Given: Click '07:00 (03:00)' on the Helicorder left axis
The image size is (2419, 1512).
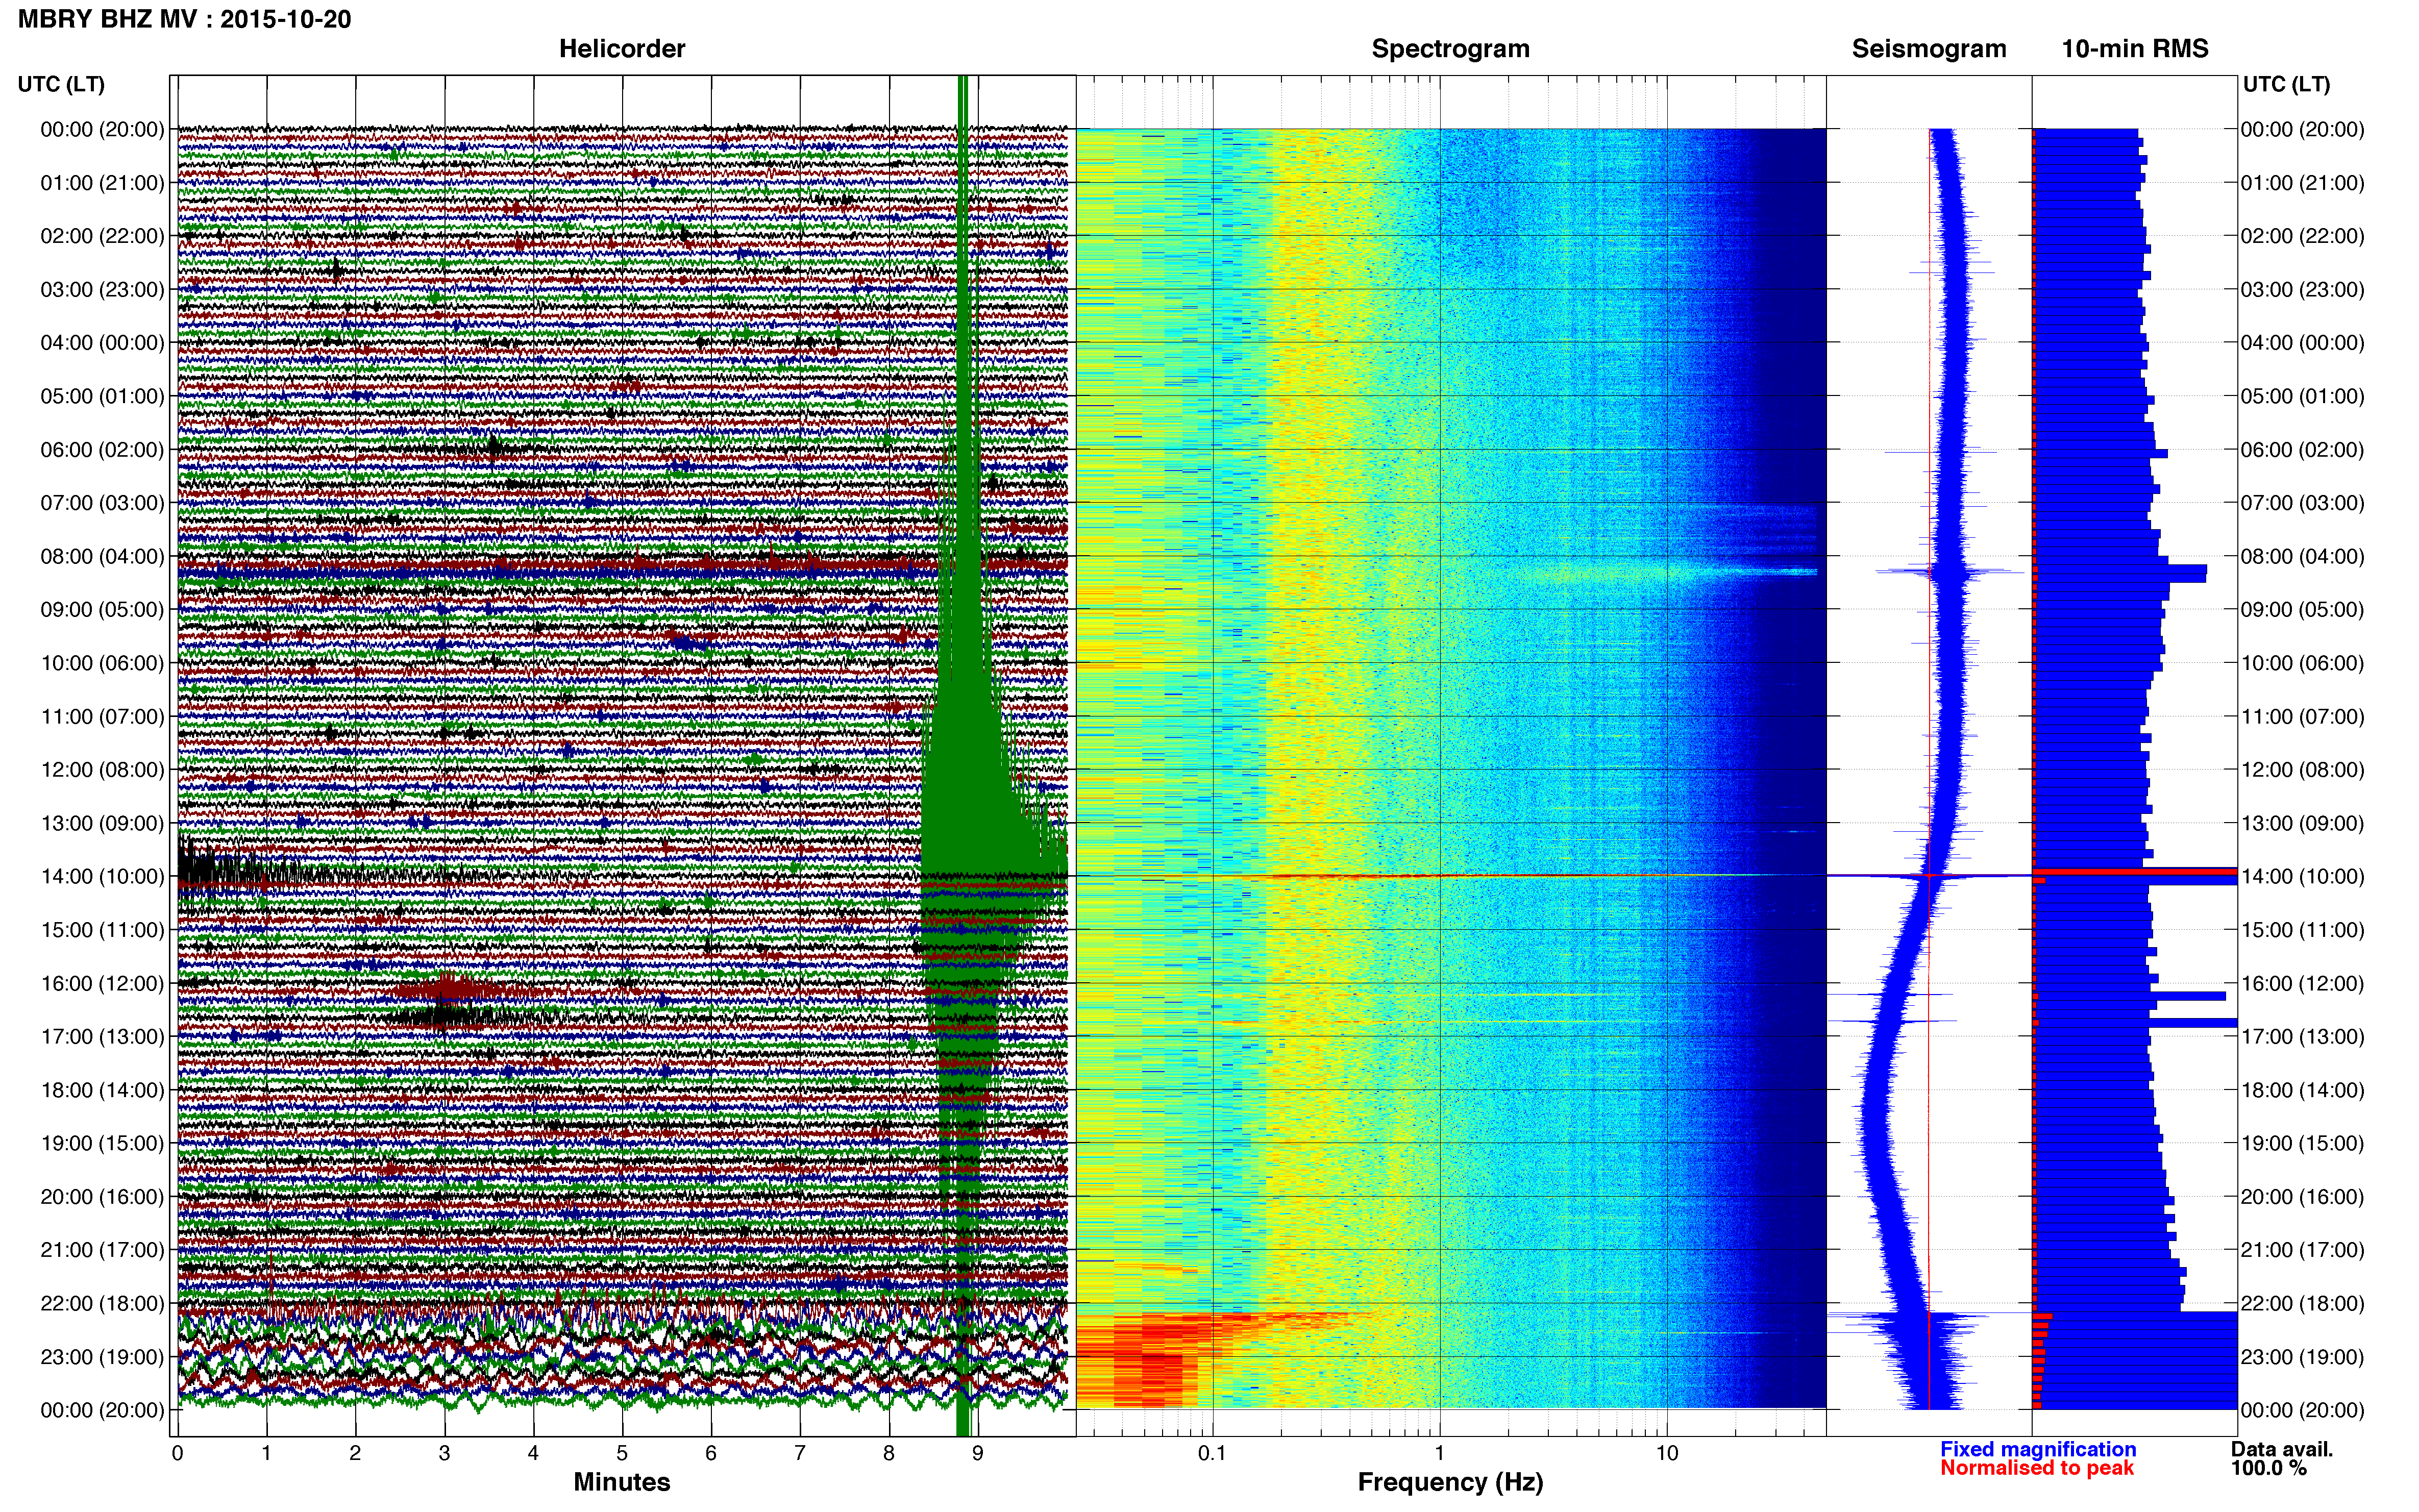Looking at the screenshot, I should [102, 503].
